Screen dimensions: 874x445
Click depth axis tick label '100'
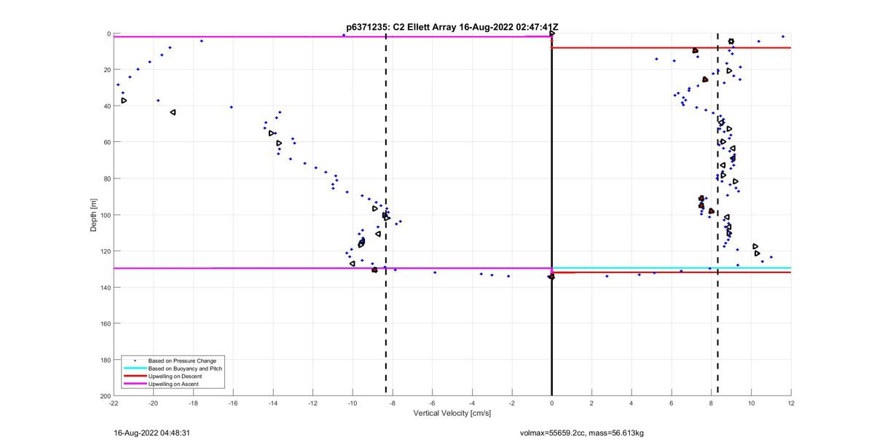tap(104, 215)
